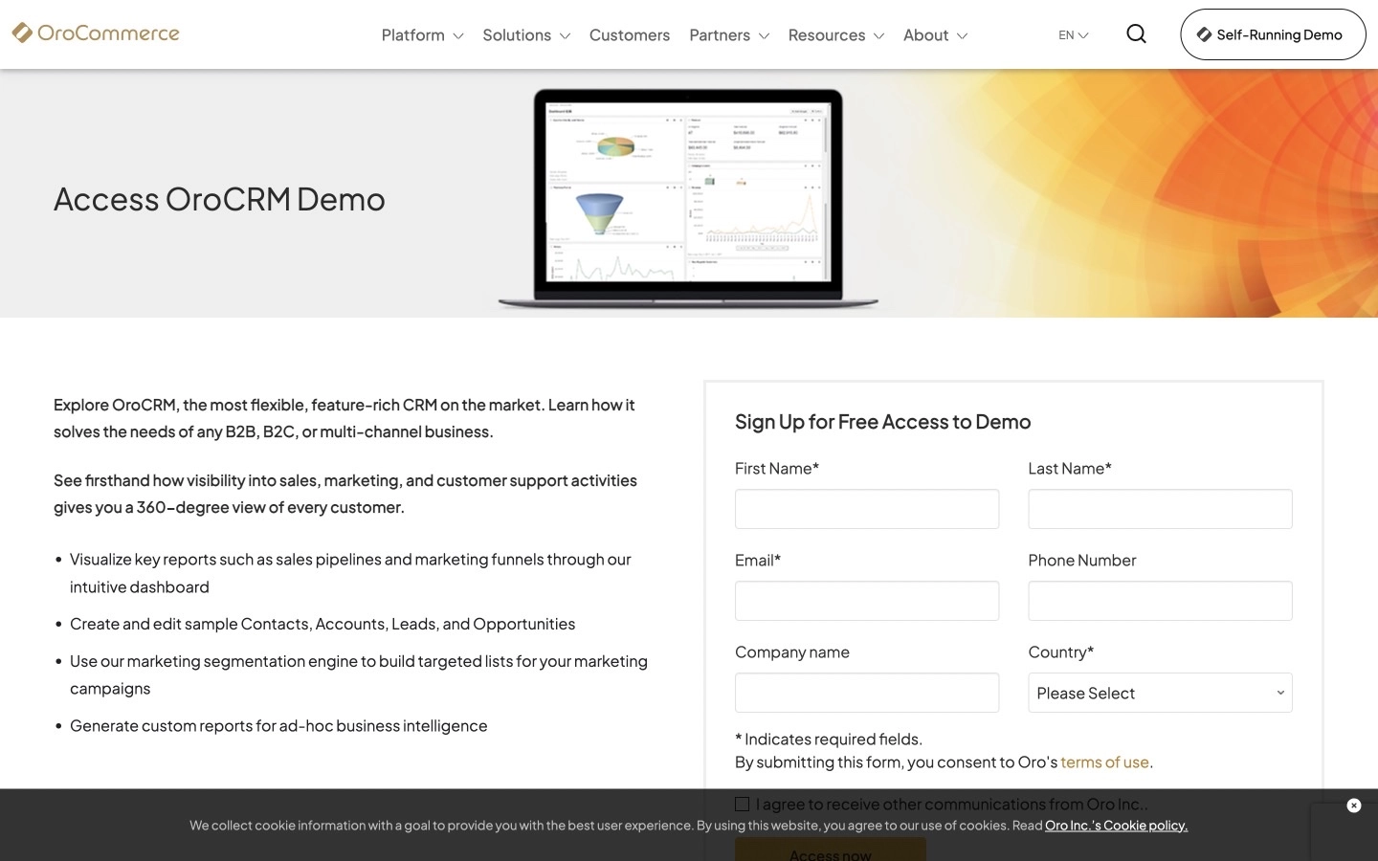Open Oro Inc.'s Cookie policy link
This screenshot has height=861, width=1378.
(x=1116, y=826)
